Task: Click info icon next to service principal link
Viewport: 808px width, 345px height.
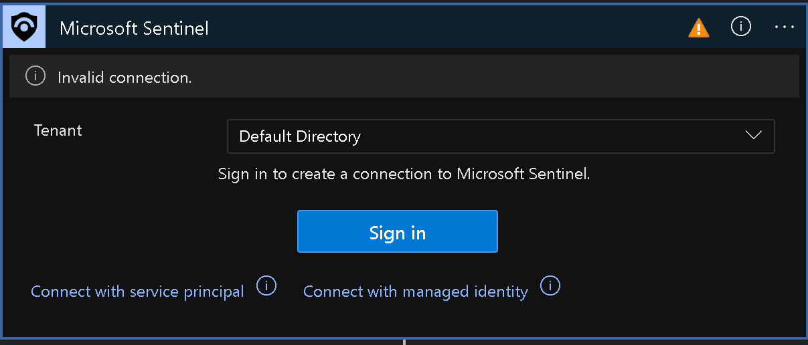Action: (x=266, y=286)
